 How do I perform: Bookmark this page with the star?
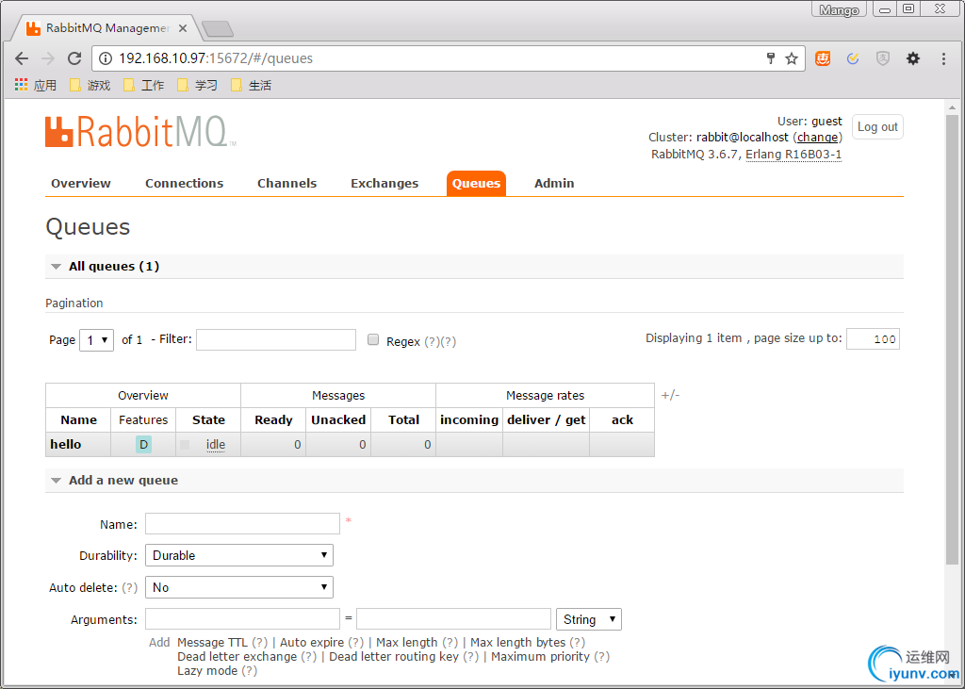tap(792, 58)
